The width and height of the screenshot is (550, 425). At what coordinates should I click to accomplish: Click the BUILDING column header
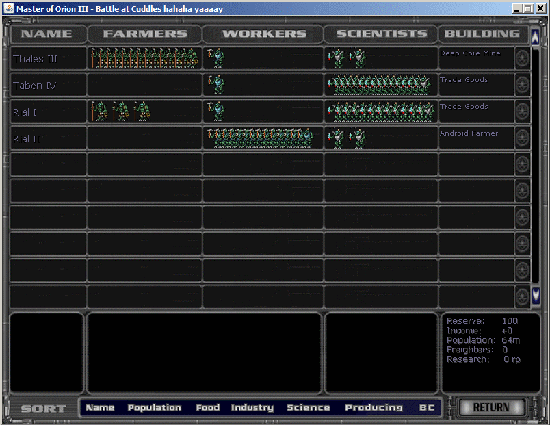coord(482,34)
